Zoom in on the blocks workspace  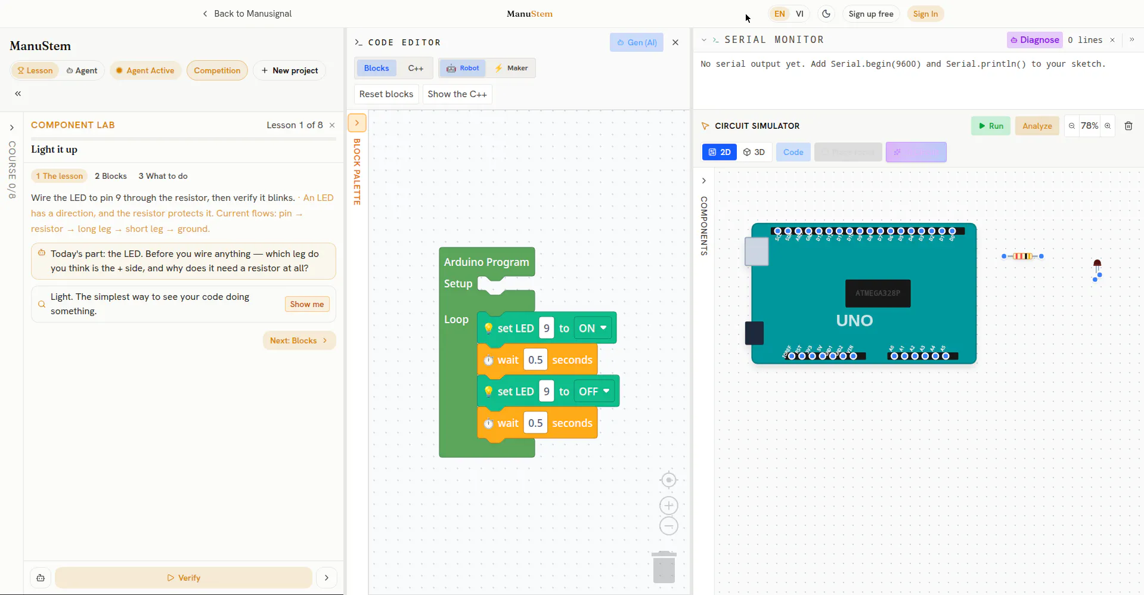click(x=669, y=506)
